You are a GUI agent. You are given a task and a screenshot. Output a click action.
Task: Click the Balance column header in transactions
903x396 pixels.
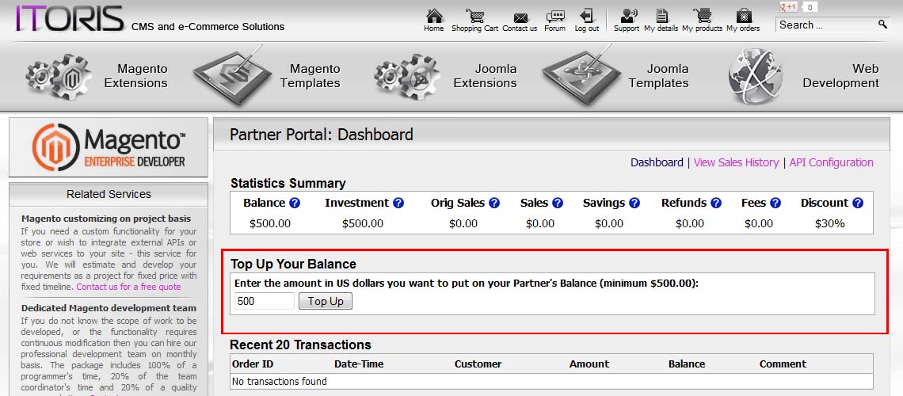(687, 364)
